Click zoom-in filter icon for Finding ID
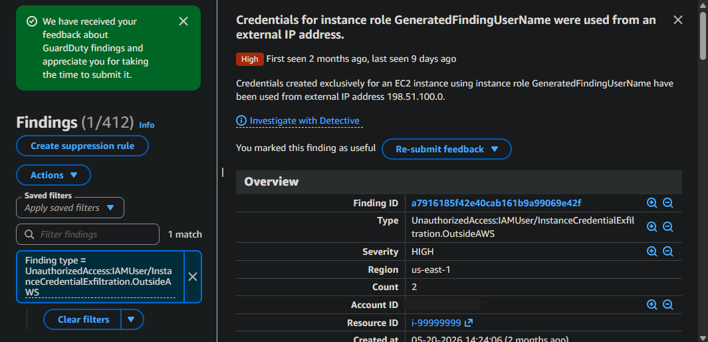708x342 pixels. pyautogui.click(x=651, y=204)
